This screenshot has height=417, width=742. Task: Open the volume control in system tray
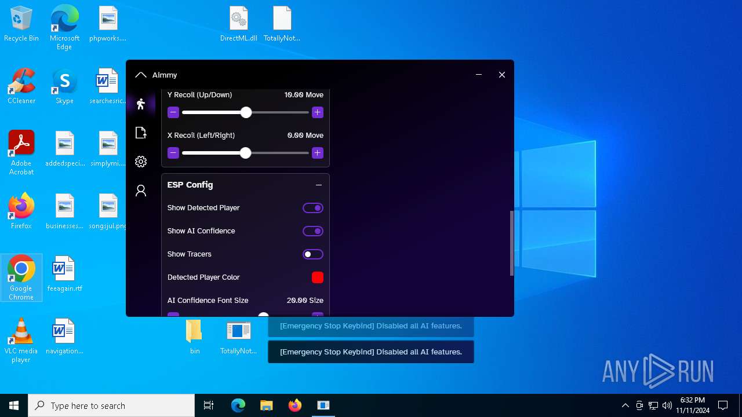667,405
